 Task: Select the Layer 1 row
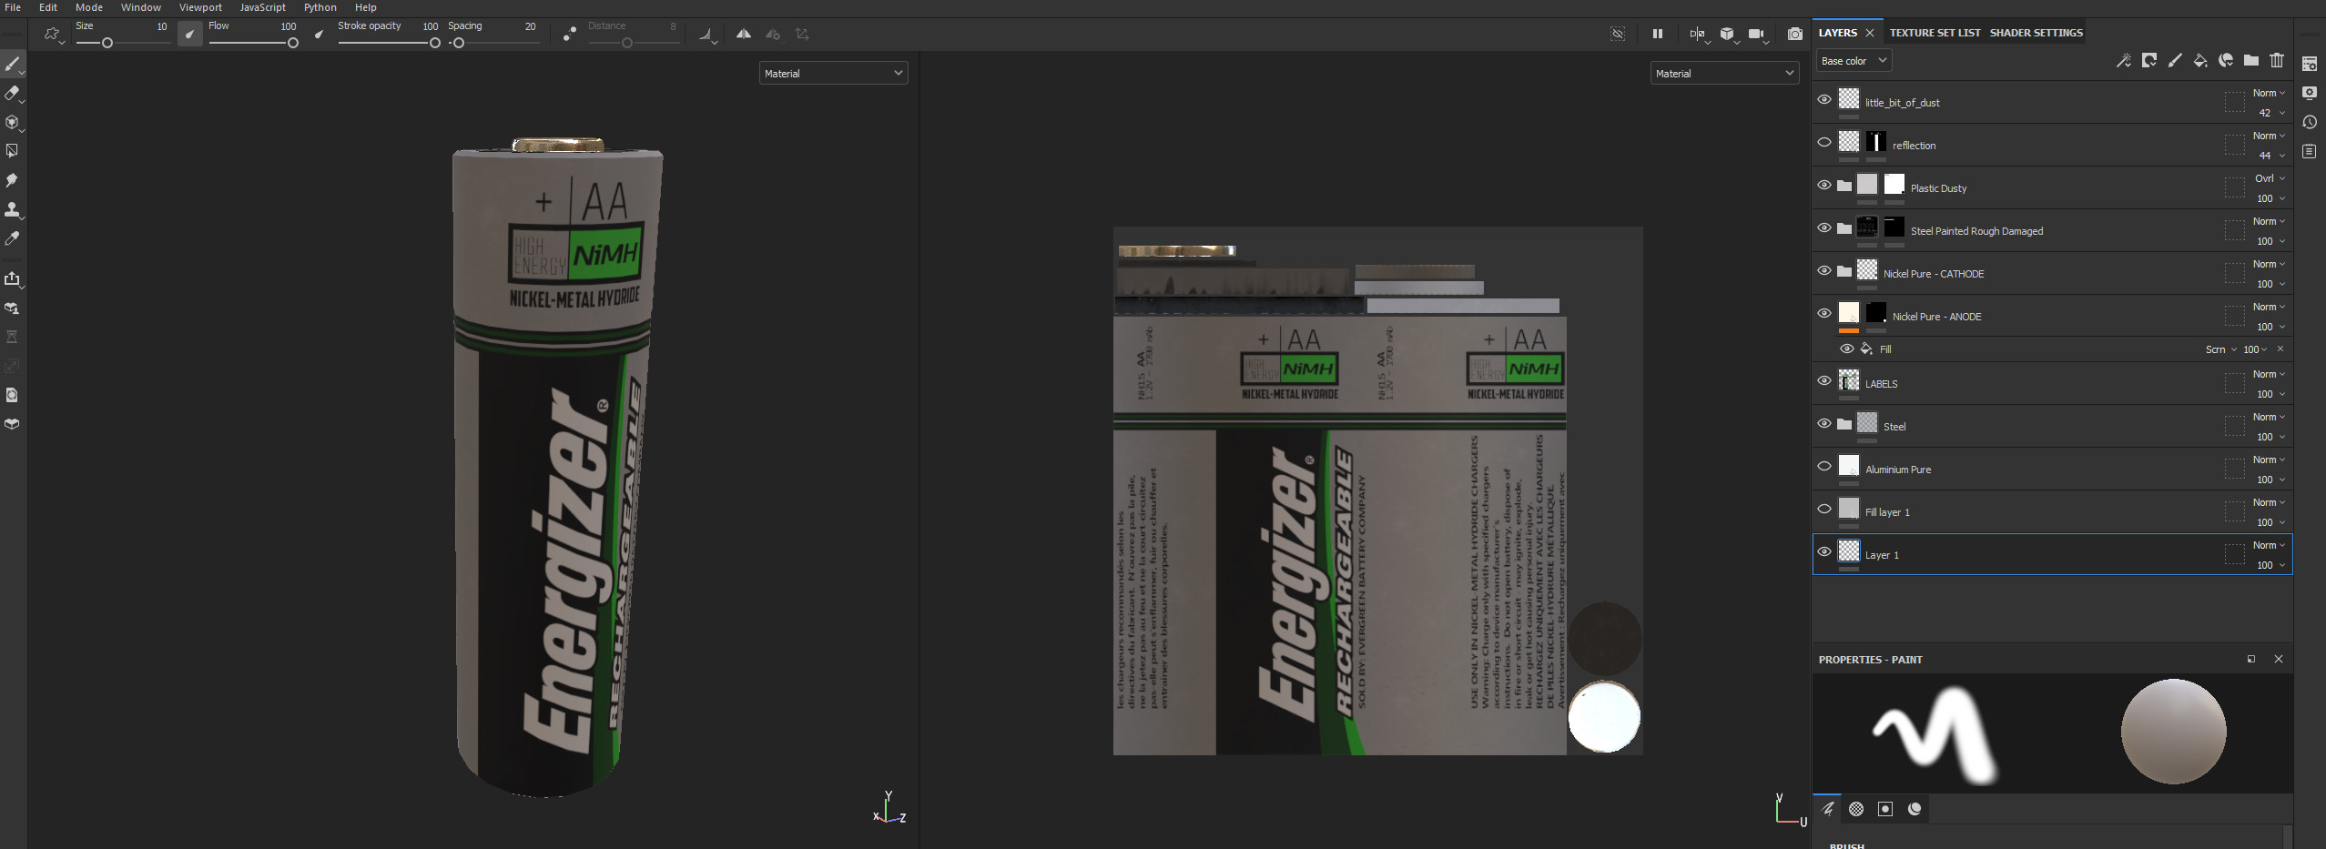pos(2052,554)
